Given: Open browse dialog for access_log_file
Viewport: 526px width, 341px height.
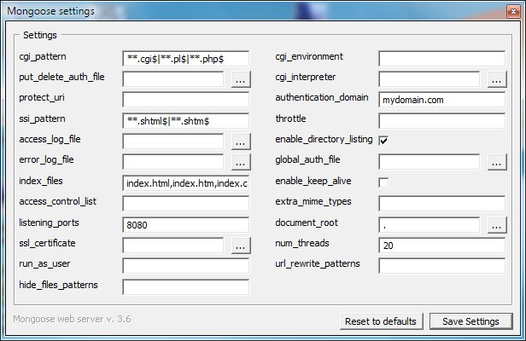Looking at the screenshot, I should tap(241, 141).
